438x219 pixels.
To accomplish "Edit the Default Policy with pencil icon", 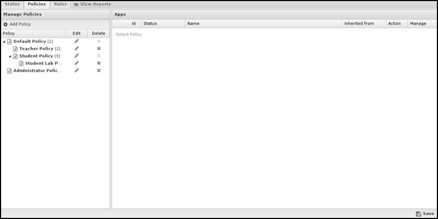I will (x=77, y=41).
